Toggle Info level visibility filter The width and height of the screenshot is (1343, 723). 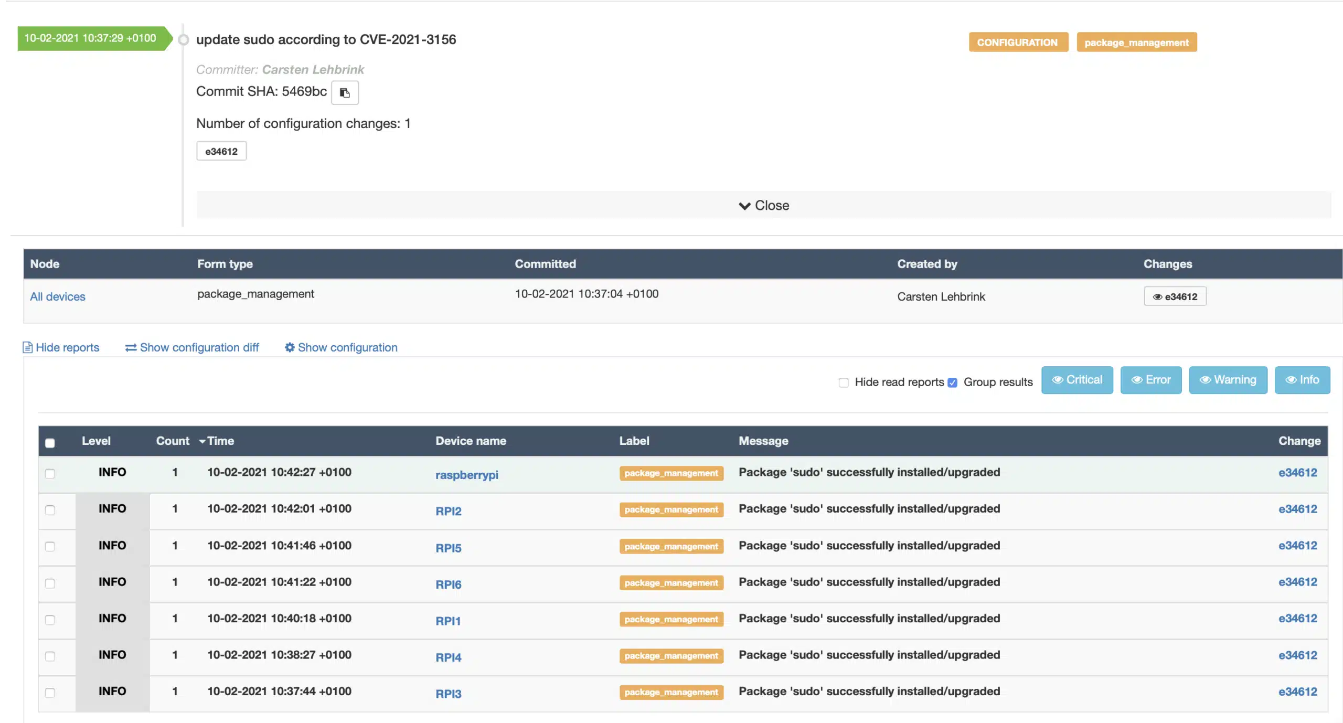click(1302, 380)
